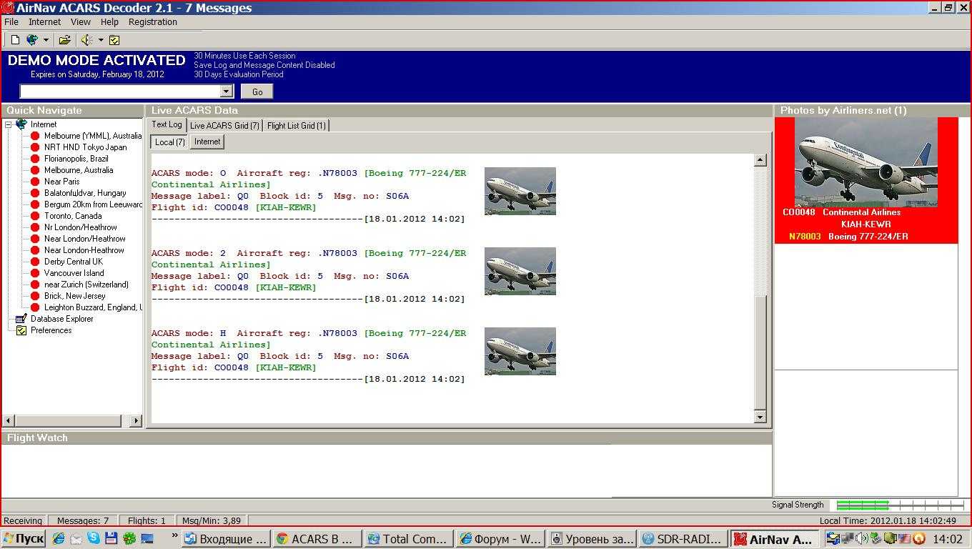Viewport: 972px width, 549px height.
Task: Switch to the ACARS B... Chrome taskbar window
Action: coord(317,539)
